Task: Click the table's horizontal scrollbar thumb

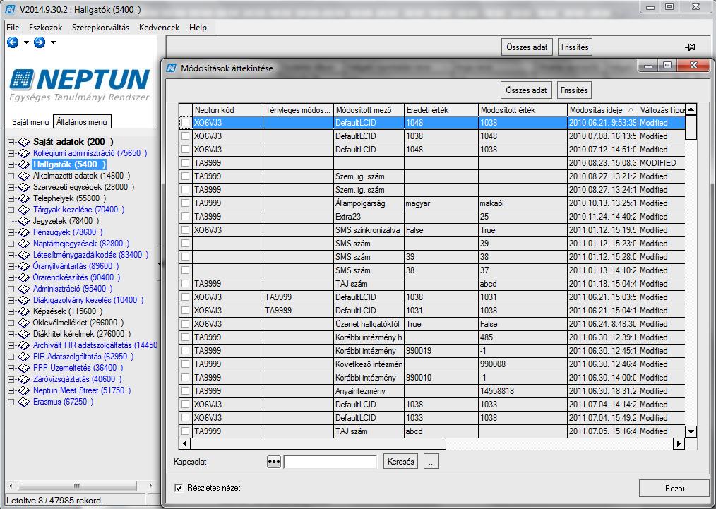Action: pyautogui.click(x=318, y=443)
